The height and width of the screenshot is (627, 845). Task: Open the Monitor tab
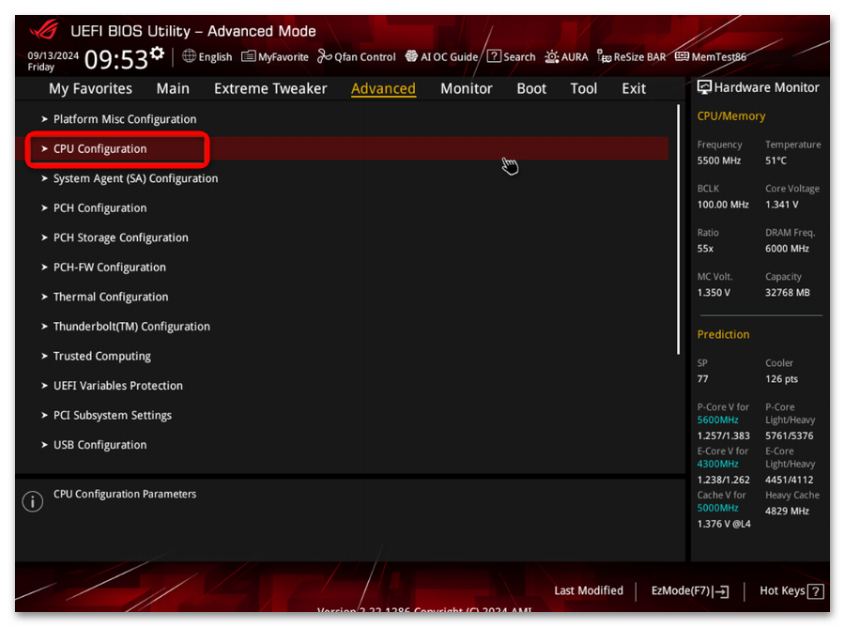[x=466, y=88]
